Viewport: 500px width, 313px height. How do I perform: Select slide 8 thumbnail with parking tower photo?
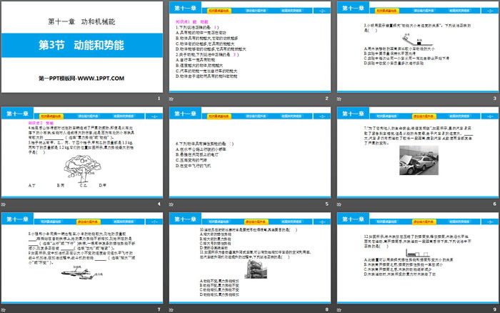pos(250,258)
